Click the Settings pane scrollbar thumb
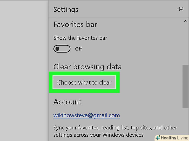 pyautogui.click(x=185, y=85)
